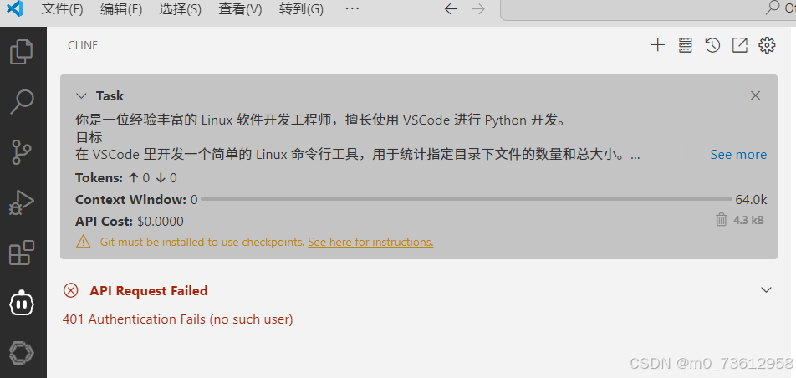Open the 选择(S) menu

click(181, 8)
